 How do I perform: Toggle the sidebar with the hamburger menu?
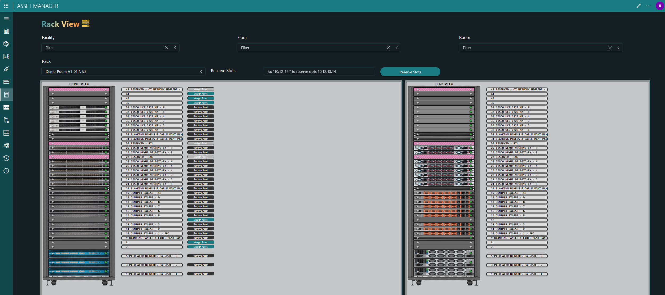coord(6,19)
